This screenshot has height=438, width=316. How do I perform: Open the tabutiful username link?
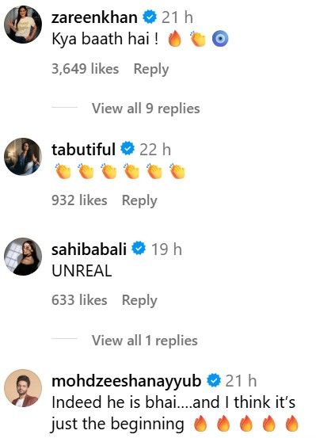83,149
